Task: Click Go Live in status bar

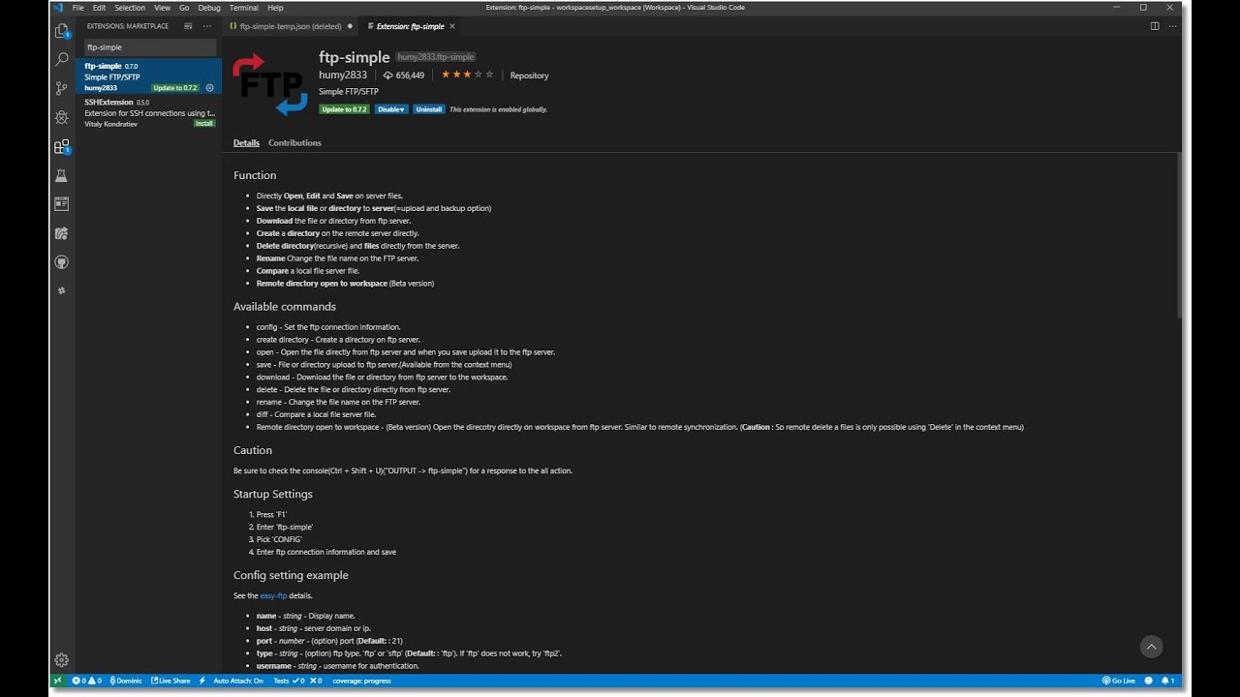Action: [1119, 681]
